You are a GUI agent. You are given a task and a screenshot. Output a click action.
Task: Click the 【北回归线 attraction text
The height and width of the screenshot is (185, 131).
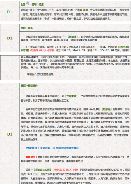point(123,47)
